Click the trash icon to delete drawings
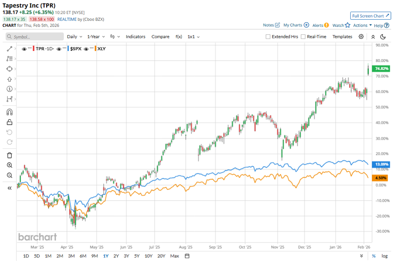Screen dimensions: 393x262 point(9,155)
